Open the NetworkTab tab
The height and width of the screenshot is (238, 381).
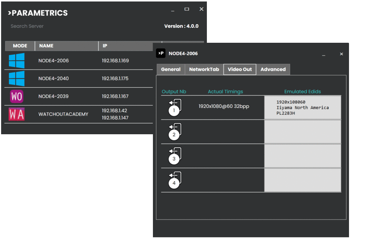[x=204, y=70]
